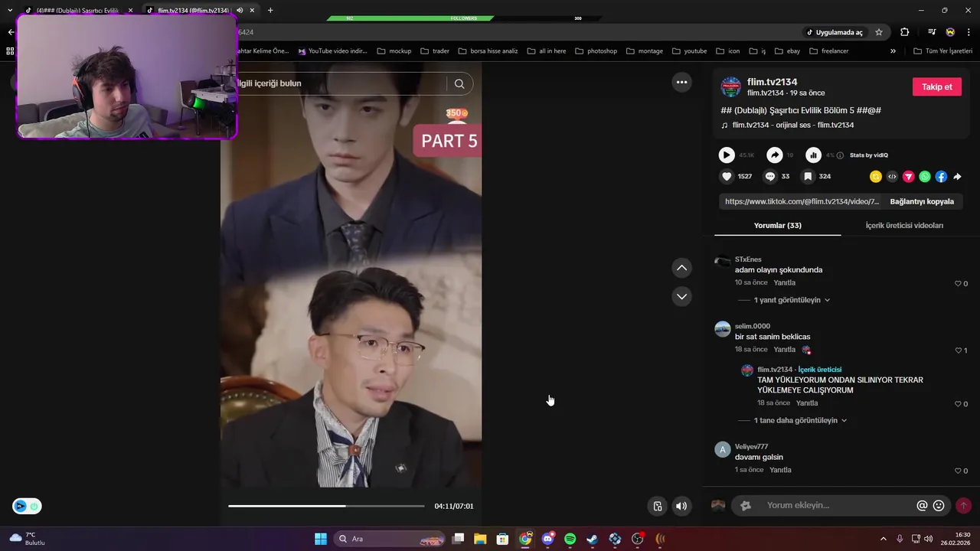
Task: Open Spotify from the taskbar
Action: tap(570, 539)
